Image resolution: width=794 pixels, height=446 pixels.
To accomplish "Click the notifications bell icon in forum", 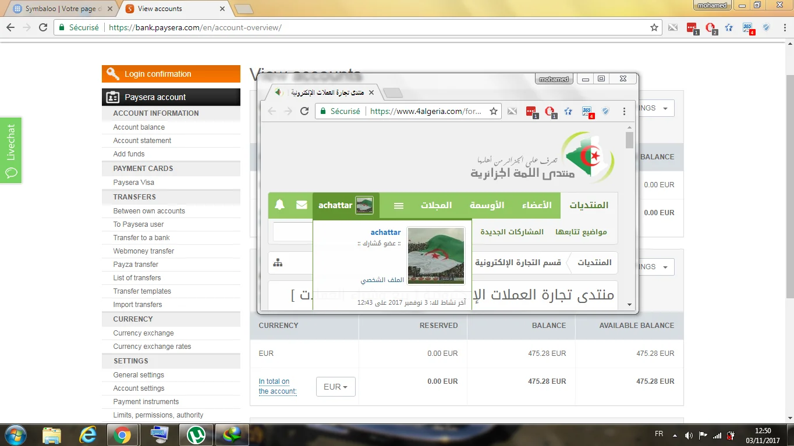I will coord(280,205).
